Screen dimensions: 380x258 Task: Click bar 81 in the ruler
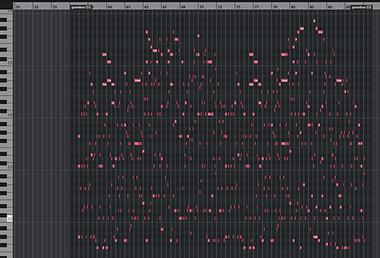coord(293,7)
